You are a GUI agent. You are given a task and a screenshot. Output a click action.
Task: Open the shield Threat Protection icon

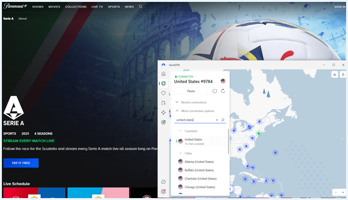click(x=163, y=93)
